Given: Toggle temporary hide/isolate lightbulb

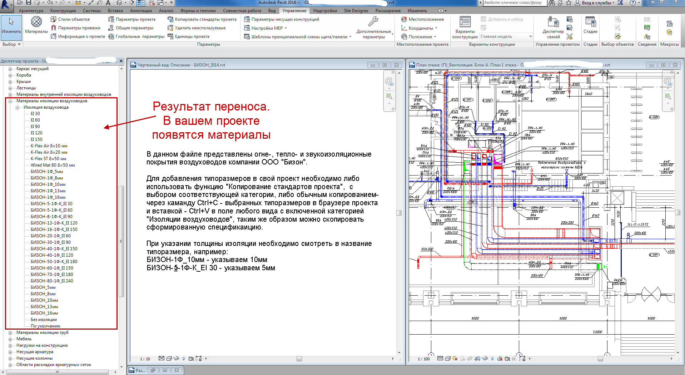Looking at the screenshot, I should [x=492, y=359].
